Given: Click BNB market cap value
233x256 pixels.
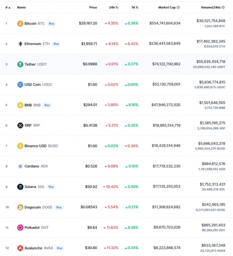Looking at the screenshot, I should pyautogui.click(x=166, y=105).
